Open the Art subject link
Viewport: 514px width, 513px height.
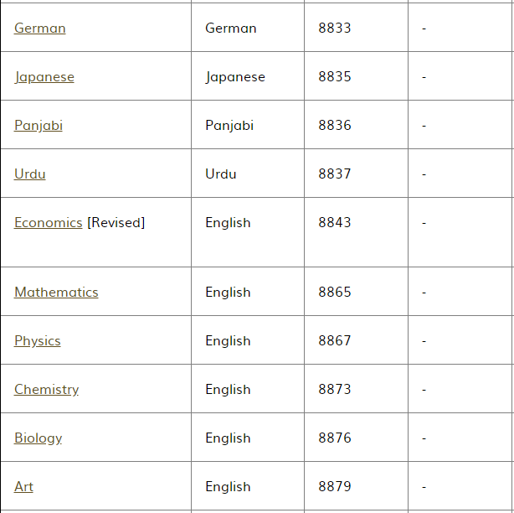[x=23, y=486]
